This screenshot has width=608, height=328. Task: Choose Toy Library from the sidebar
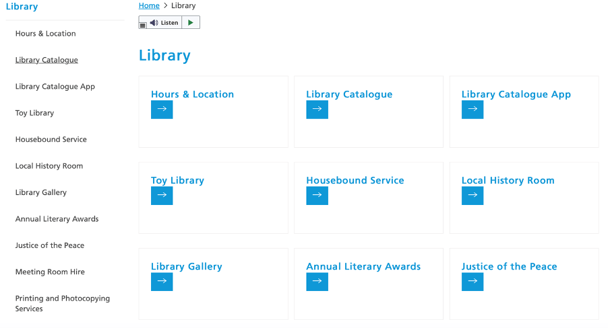click(x=34, y=113)
